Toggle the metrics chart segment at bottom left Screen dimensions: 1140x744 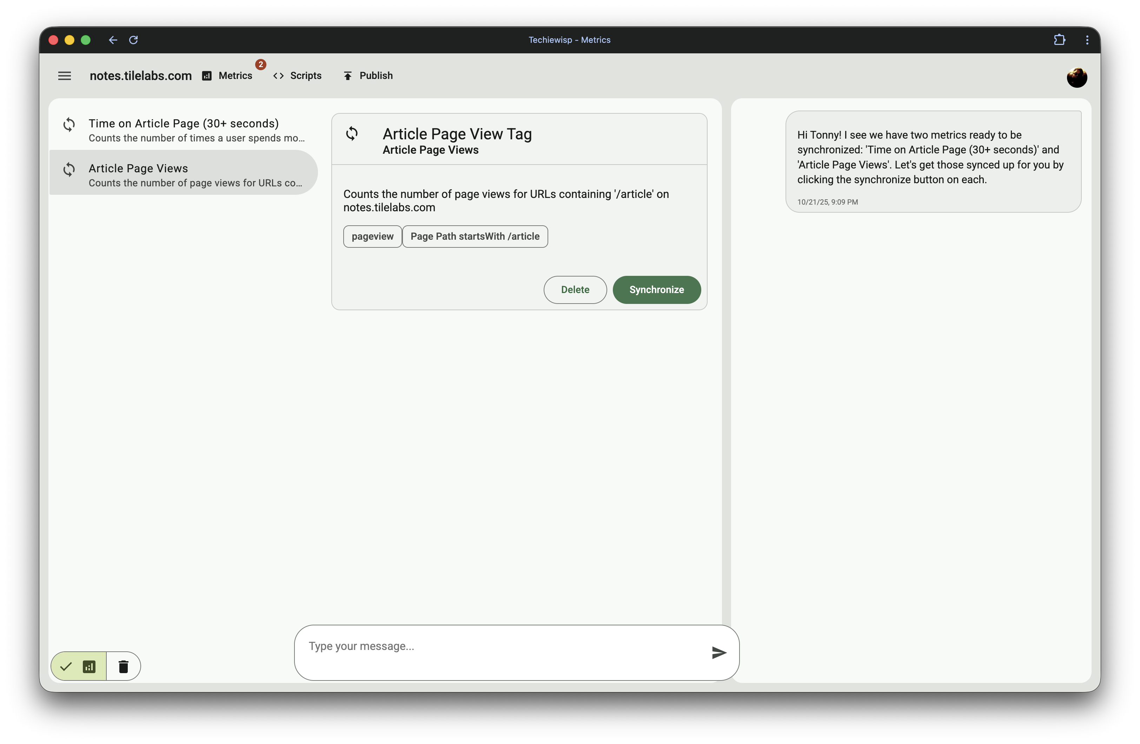click(90, 666)
